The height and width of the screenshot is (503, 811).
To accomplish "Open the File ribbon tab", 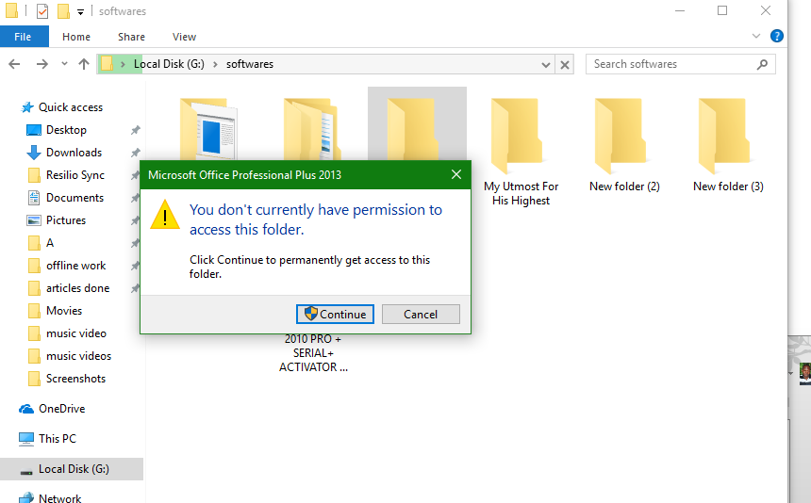I will (x=24, y=37).
